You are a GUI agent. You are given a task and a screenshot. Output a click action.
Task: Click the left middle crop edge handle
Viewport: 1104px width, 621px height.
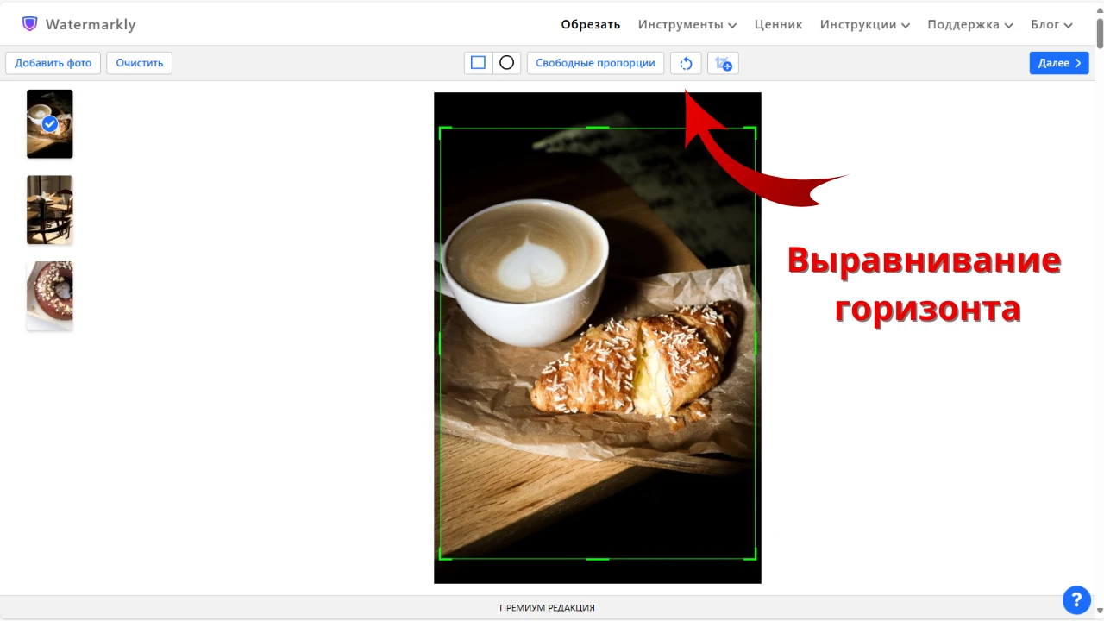point(440,343)
